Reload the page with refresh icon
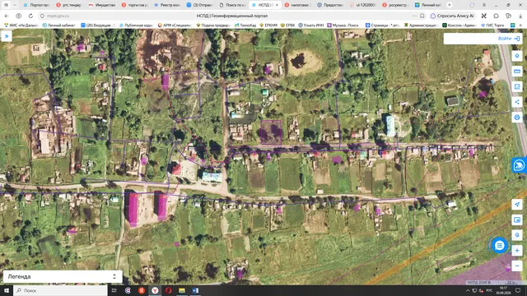This screenshot has width=527, height=296. pyautogui.click(x=30, y=16)
